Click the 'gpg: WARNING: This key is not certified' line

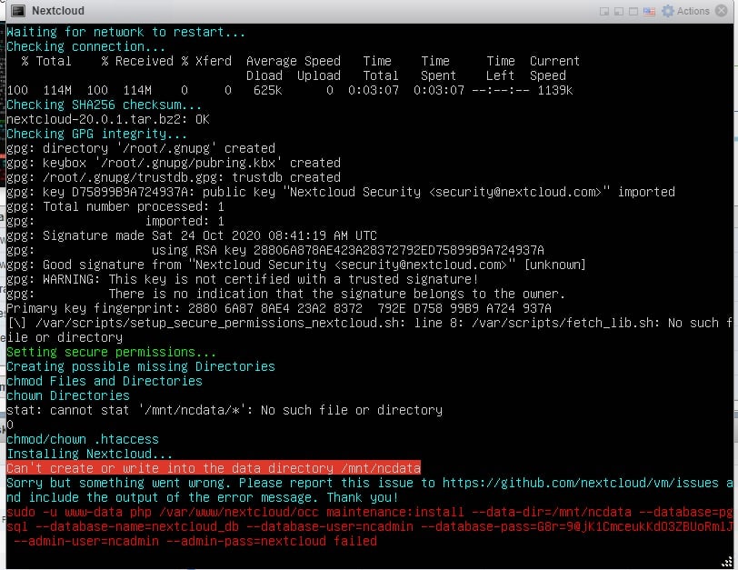[243, 279]
